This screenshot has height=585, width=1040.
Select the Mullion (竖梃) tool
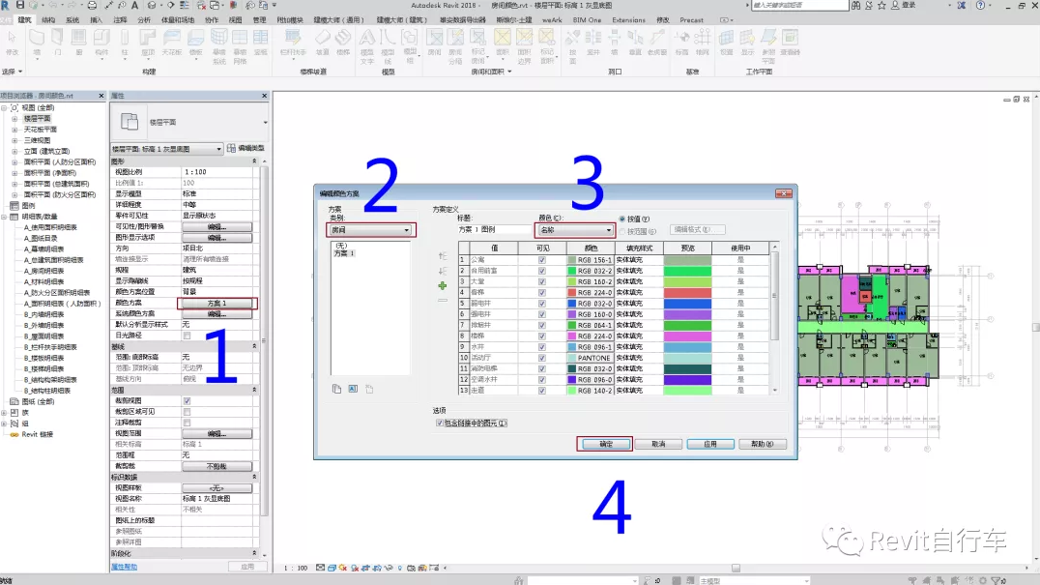(x=261, y=44)
